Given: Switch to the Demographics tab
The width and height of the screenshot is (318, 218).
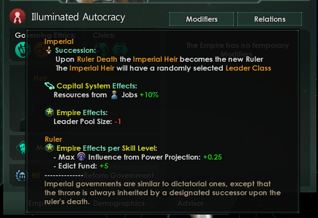Looking at the screenshot, I should point(119,203).
